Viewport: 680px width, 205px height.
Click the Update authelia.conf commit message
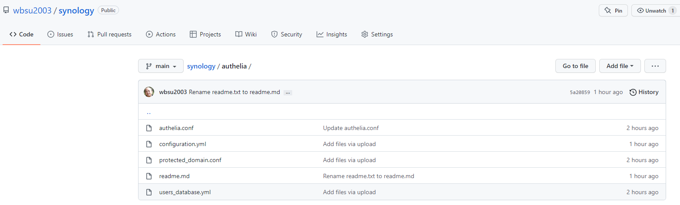tap(351, 128)
